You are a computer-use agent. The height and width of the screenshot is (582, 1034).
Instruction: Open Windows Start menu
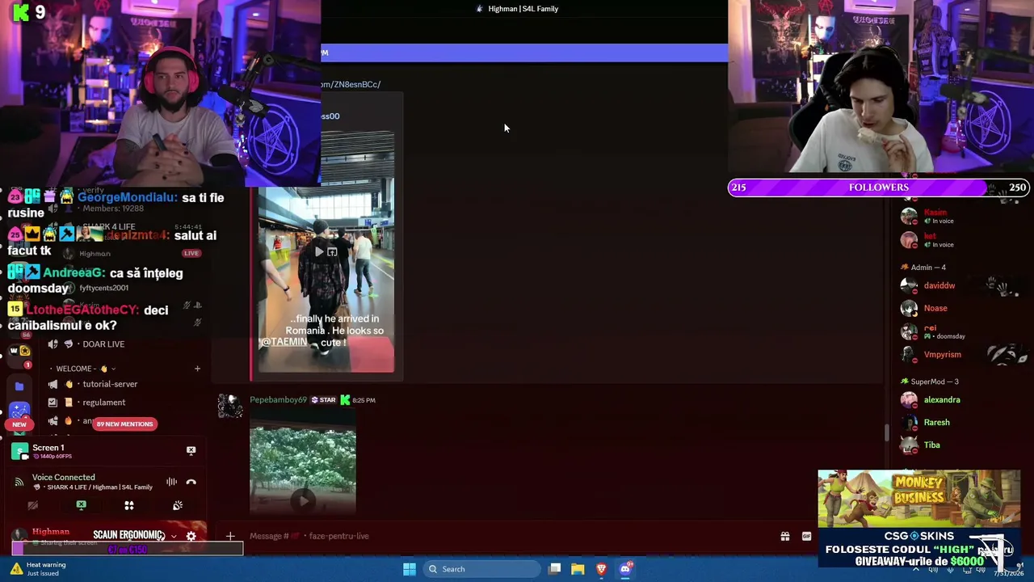[x=410, y=569]
